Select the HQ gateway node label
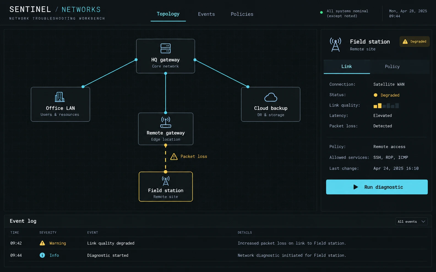The width and height of the screenshot is (436, 272). point(165,60)
